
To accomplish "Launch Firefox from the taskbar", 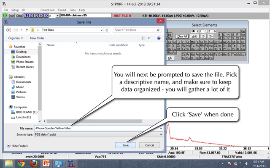I will point(34,163).
